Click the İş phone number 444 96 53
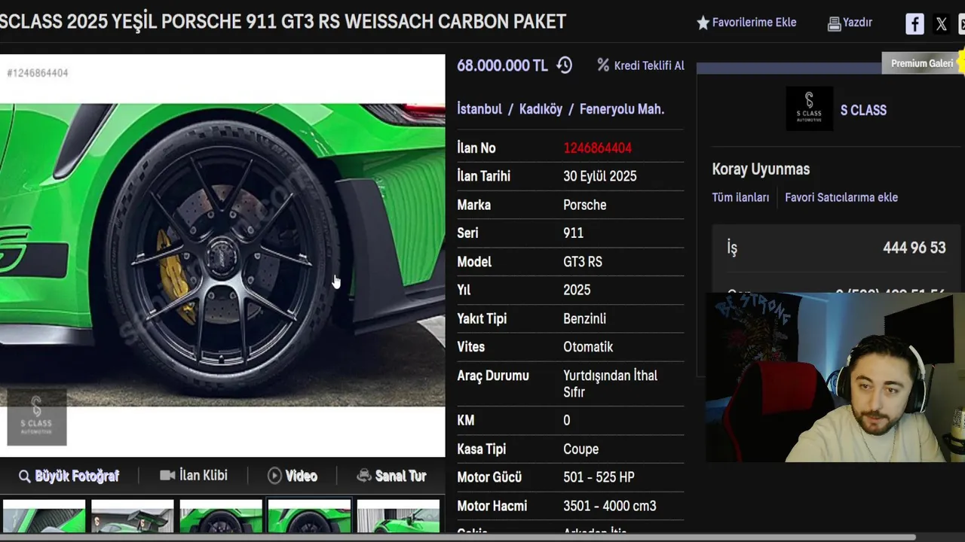Image resolution: width=965 pixels, height=542 pixels. coord(914,248)
